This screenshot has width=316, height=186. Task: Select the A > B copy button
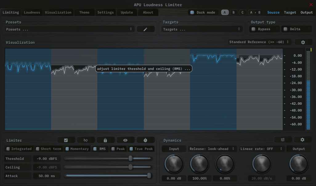(255, 13)
